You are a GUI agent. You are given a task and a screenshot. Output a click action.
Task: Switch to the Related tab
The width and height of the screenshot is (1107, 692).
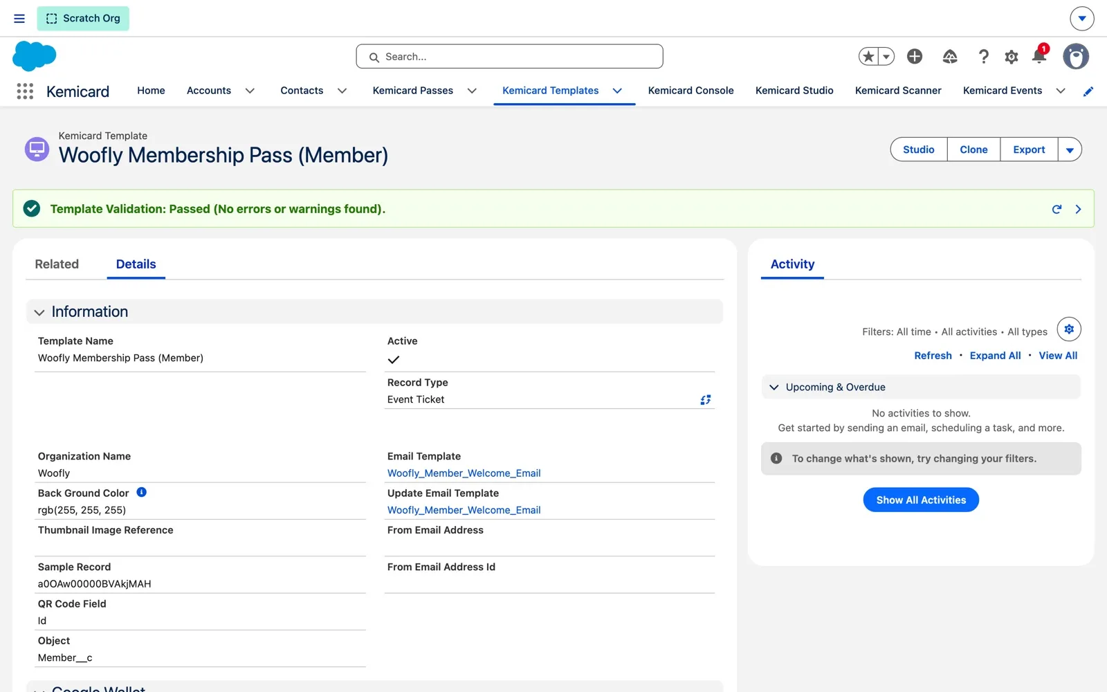point(57,264)
